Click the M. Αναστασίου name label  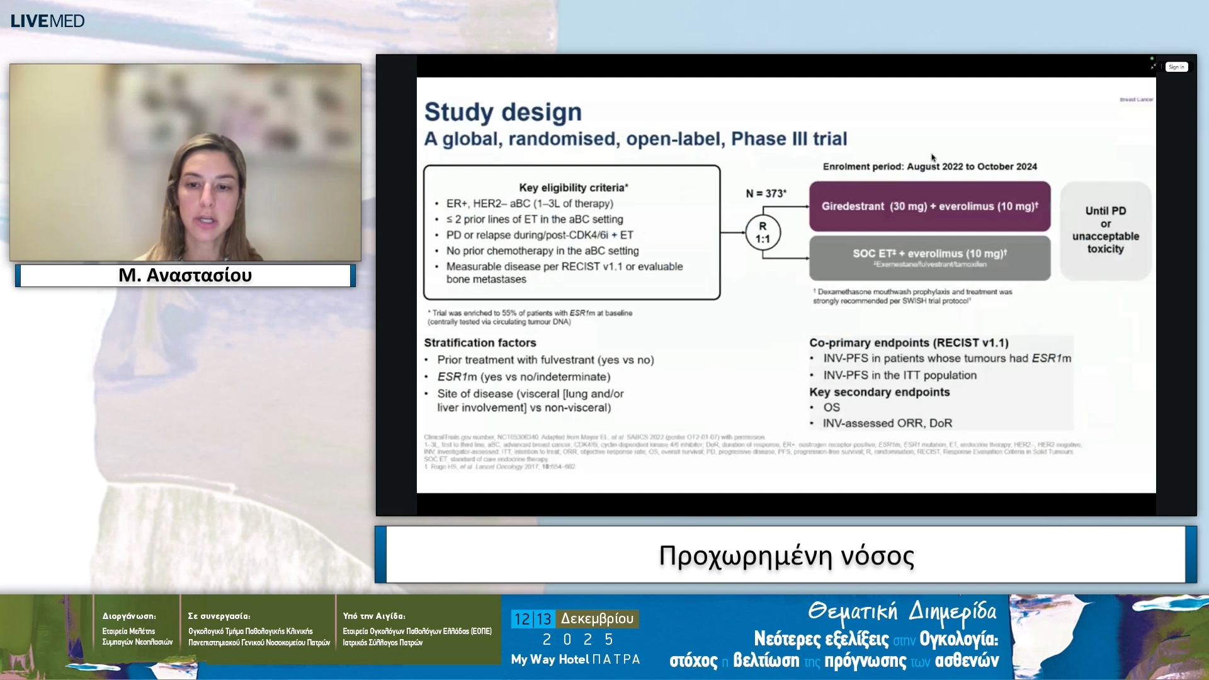pos(185,275)
